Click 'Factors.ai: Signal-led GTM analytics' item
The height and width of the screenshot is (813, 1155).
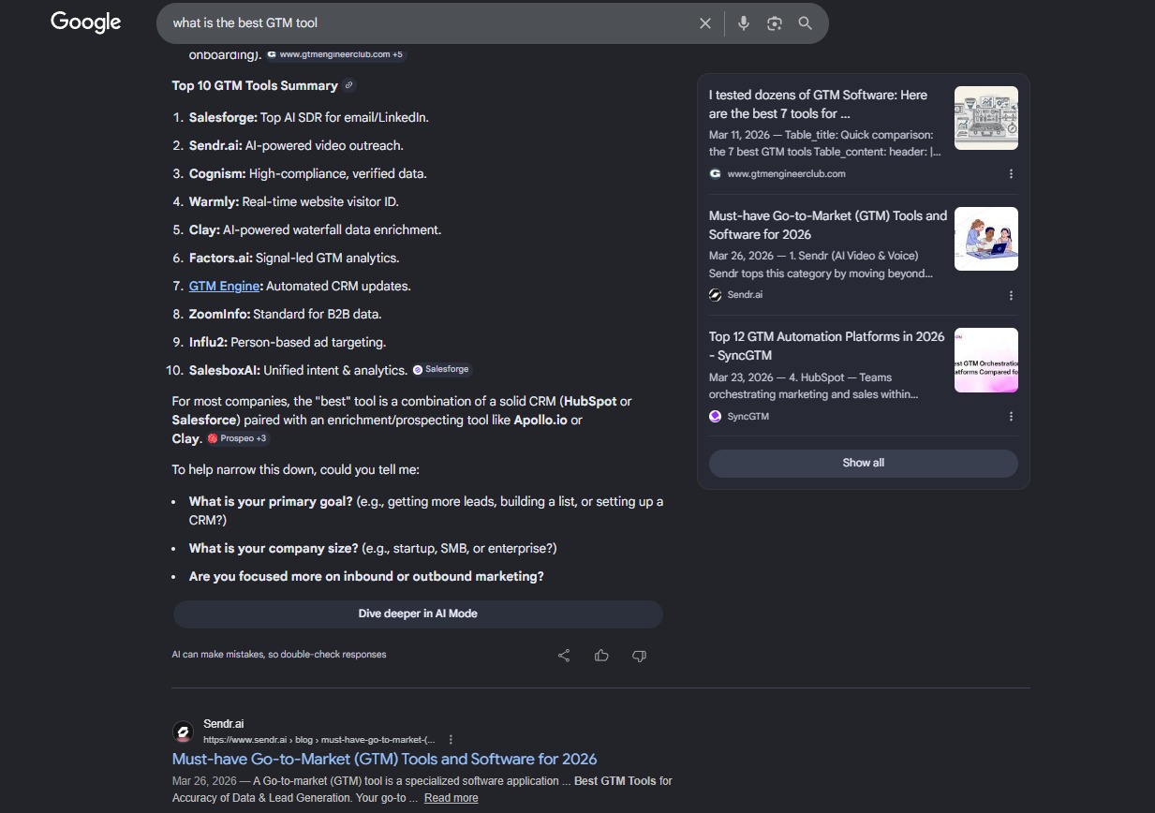[293, 258]
